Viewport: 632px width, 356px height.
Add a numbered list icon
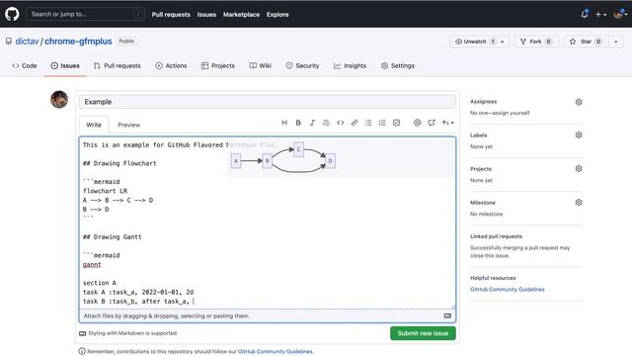382,123
